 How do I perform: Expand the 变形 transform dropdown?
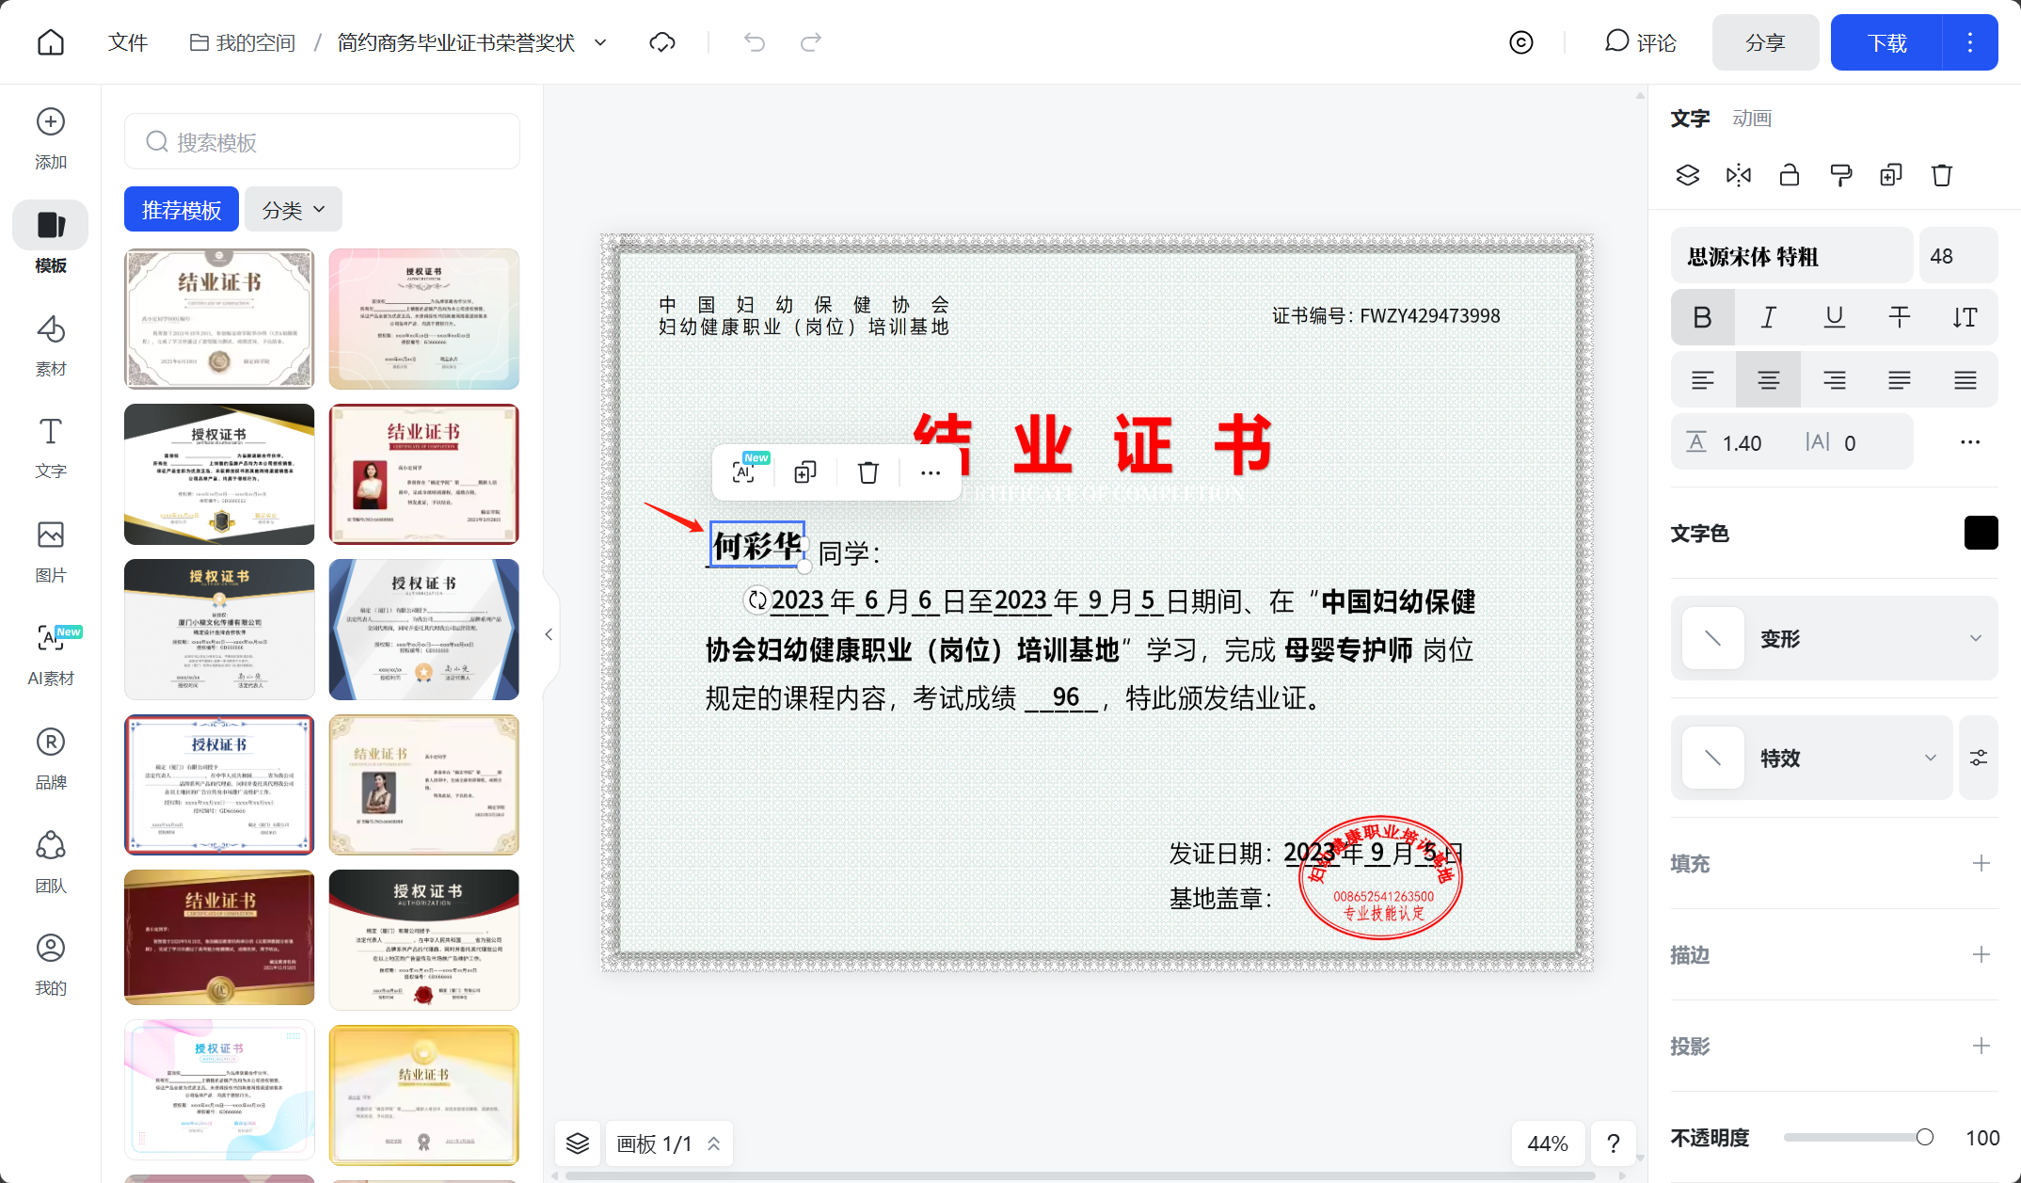click(x=1835, y=638)
